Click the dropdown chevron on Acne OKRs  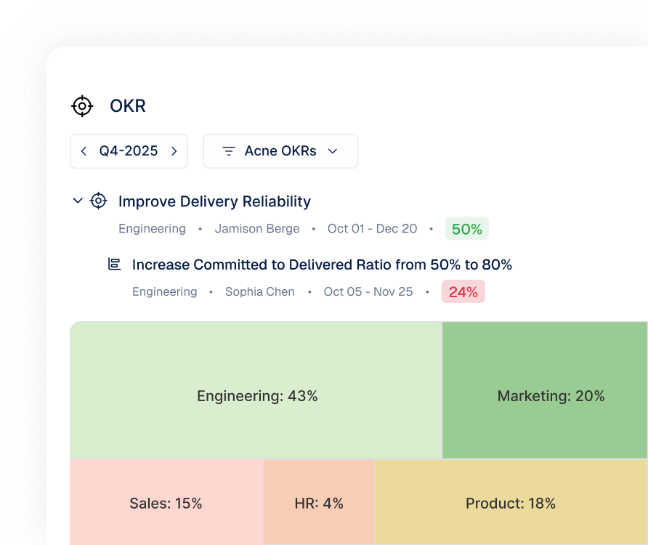click(333, 151)
